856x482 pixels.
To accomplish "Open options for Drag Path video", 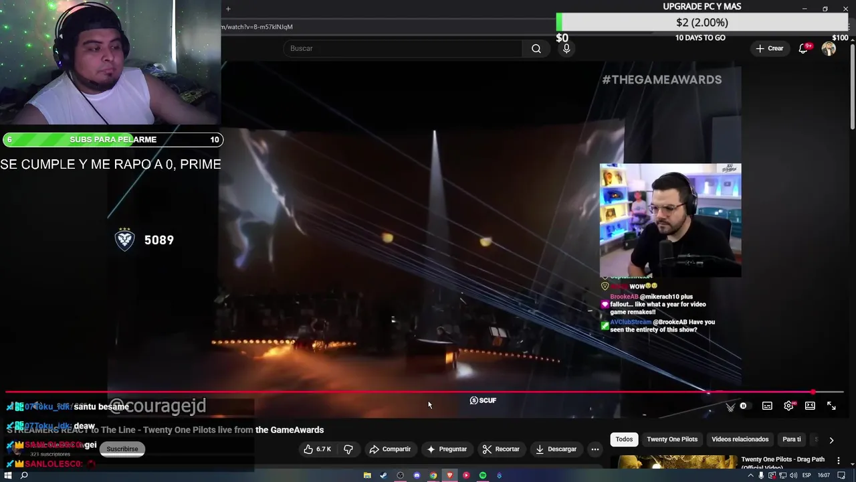I will click(839, 460).
